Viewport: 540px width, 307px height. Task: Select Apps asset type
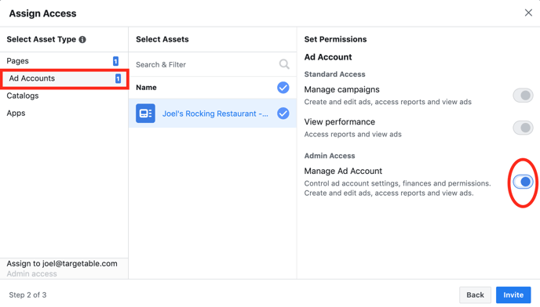(x=64, y=113)
